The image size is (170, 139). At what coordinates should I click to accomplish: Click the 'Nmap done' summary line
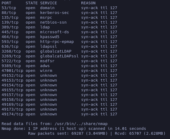click(x=74, y=129)
